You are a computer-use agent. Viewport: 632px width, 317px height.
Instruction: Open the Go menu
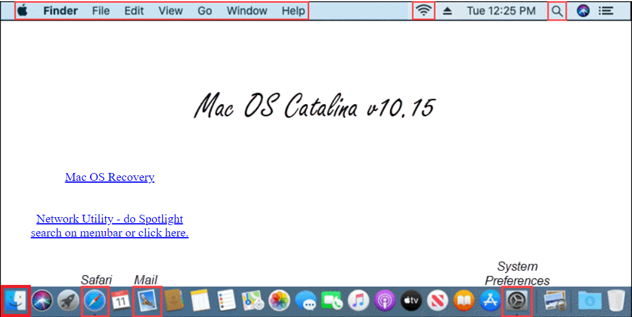pyautogui.click(x=205, y=11)
